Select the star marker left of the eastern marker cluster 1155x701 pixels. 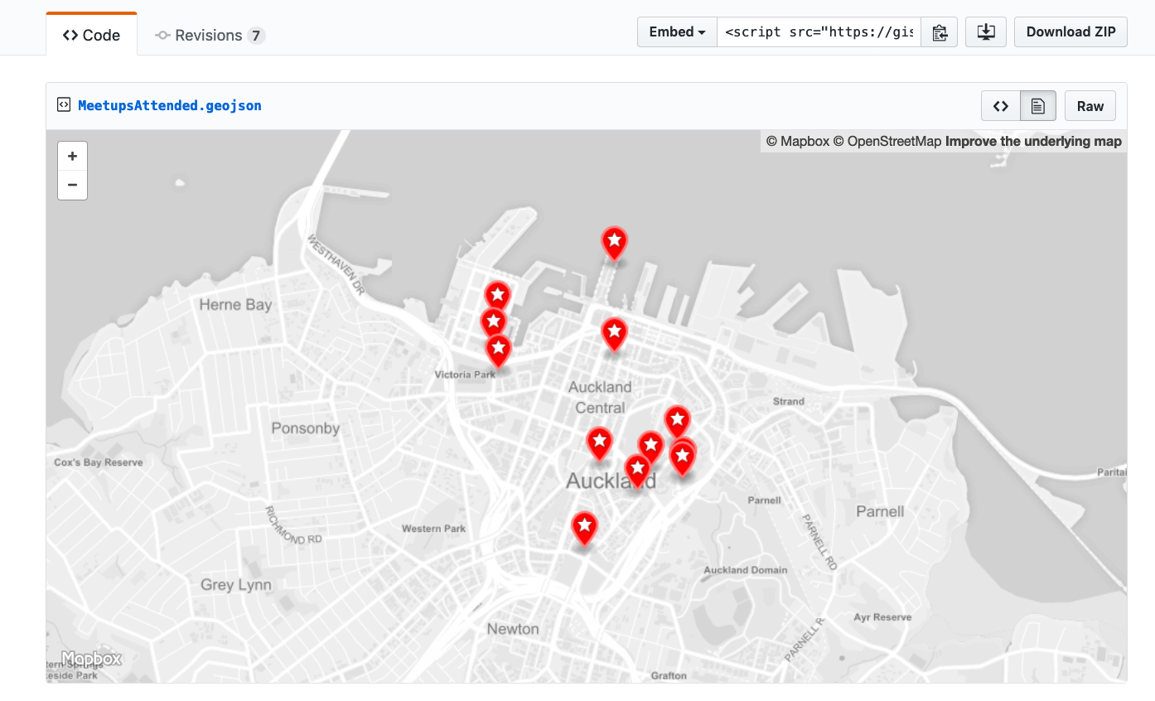(x=599, y=444)
